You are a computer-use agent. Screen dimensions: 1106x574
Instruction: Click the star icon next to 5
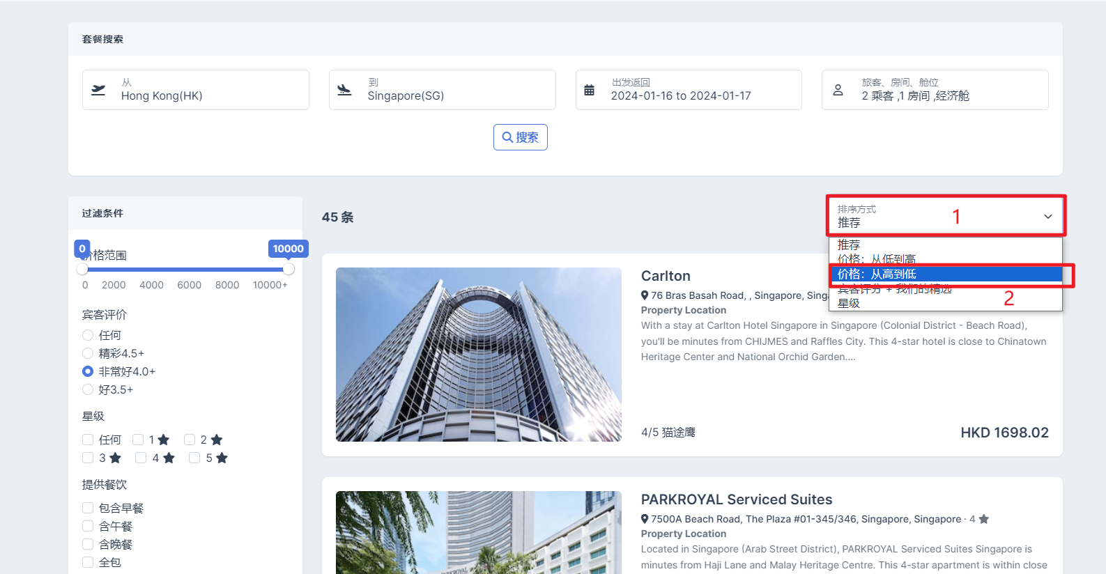(x=222, y=458)
